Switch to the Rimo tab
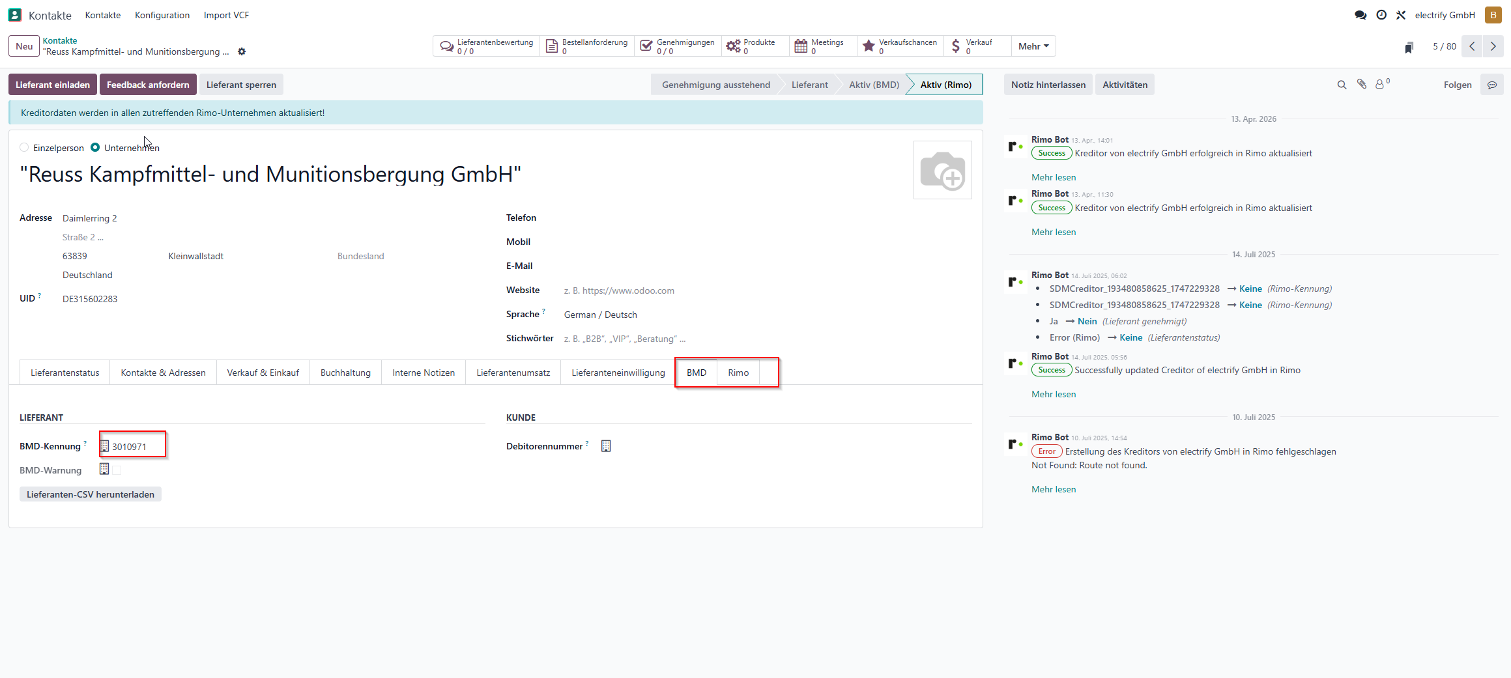Screen dimensions: 1511x678 (738, 373)
